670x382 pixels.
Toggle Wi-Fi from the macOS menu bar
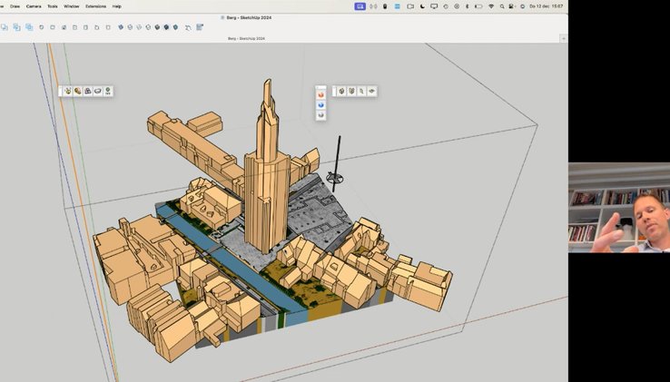coord(491,6)
